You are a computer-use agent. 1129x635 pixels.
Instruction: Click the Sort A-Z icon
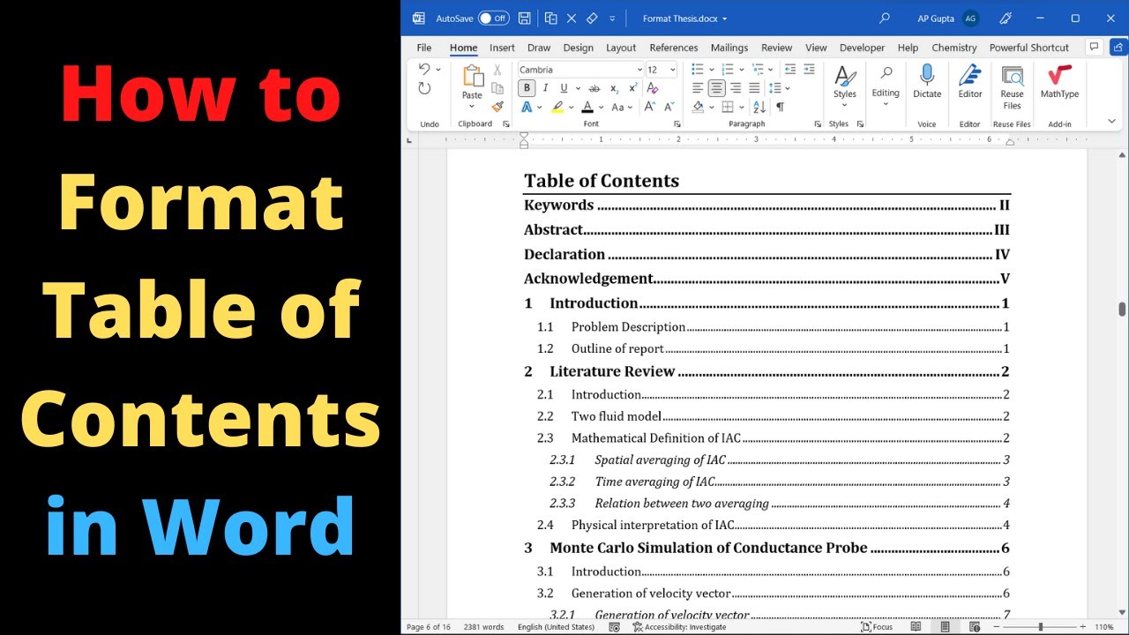(x=760, y=107)
